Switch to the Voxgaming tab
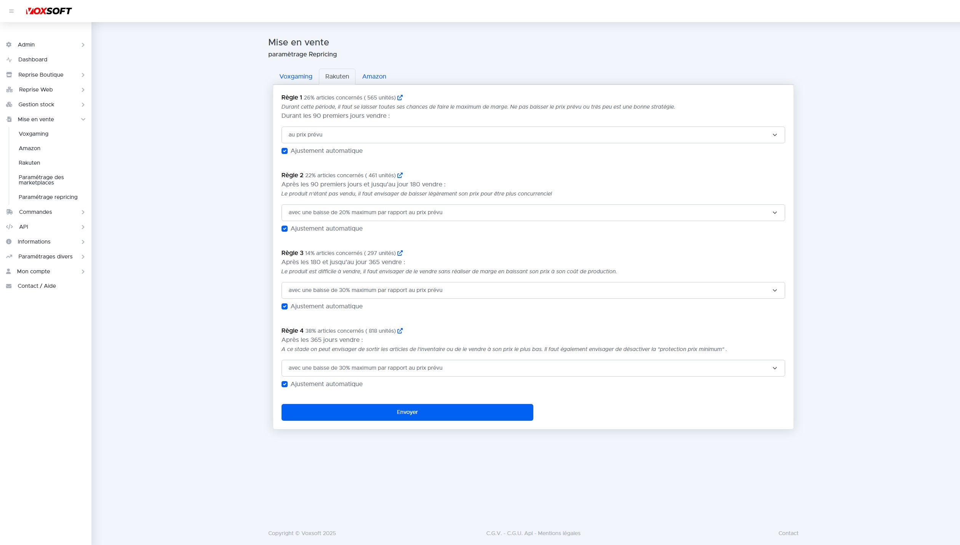This screenshot has width=960, height=545. coord(296,77)
